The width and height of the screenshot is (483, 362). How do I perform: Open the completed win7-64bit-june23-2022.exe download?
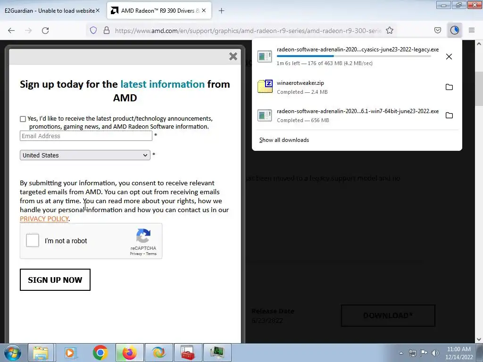(x=348, y=115)
